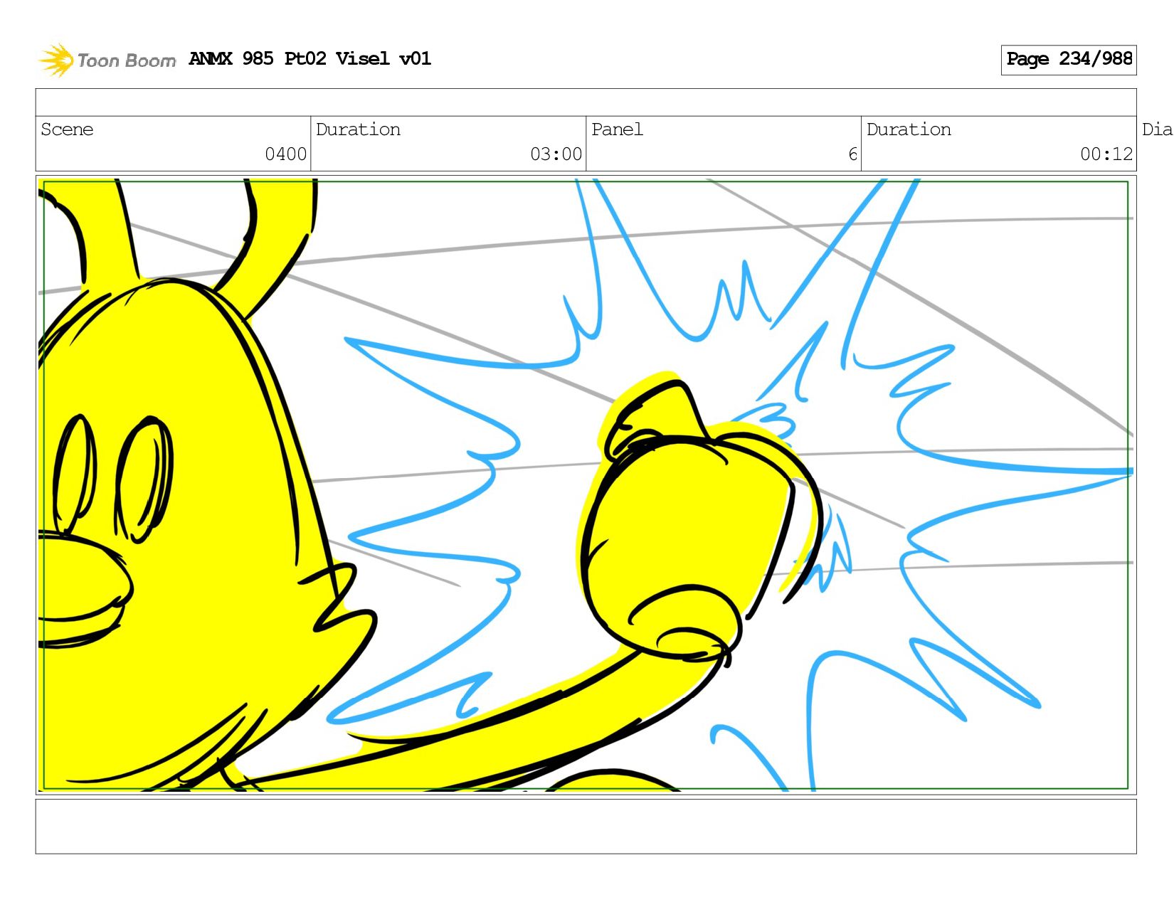Viewport: 1174px width, 907px height.
Task: Click the Toon Boom logo
Action: 107,60
